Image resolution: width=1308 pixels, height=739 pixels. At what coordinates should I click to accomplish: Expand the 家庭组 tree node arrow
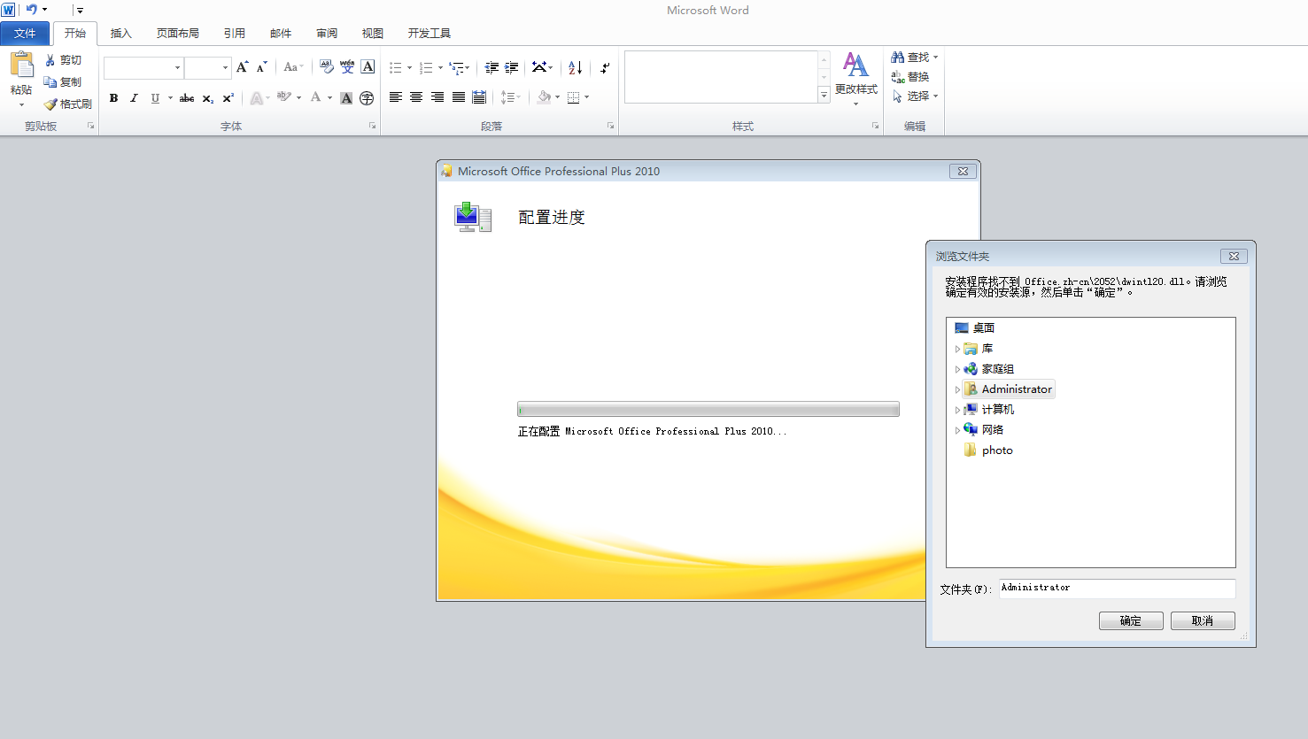click(x=957, y=369)
